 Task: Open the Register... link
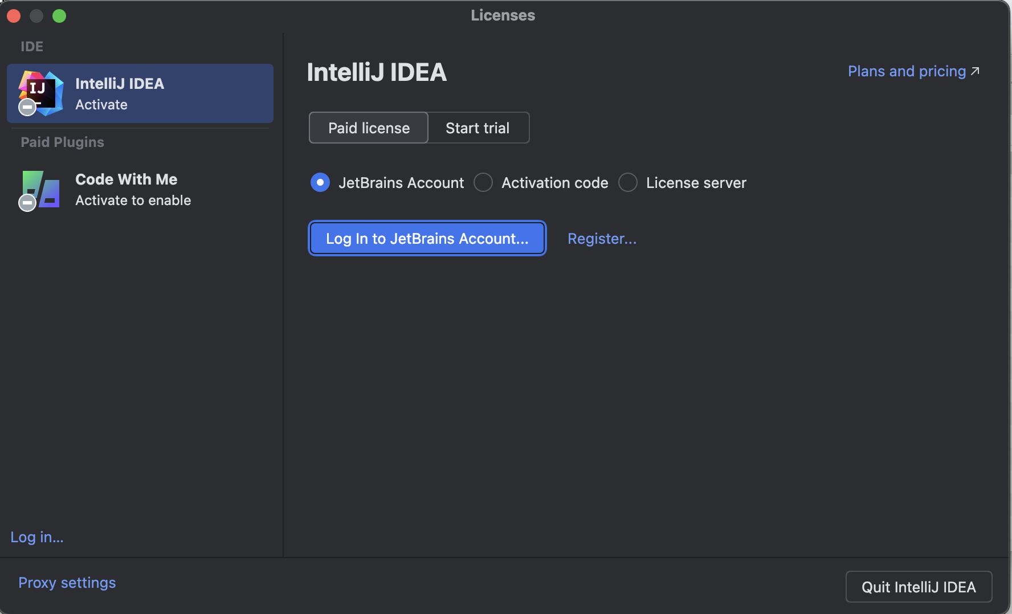pos(602,239)
